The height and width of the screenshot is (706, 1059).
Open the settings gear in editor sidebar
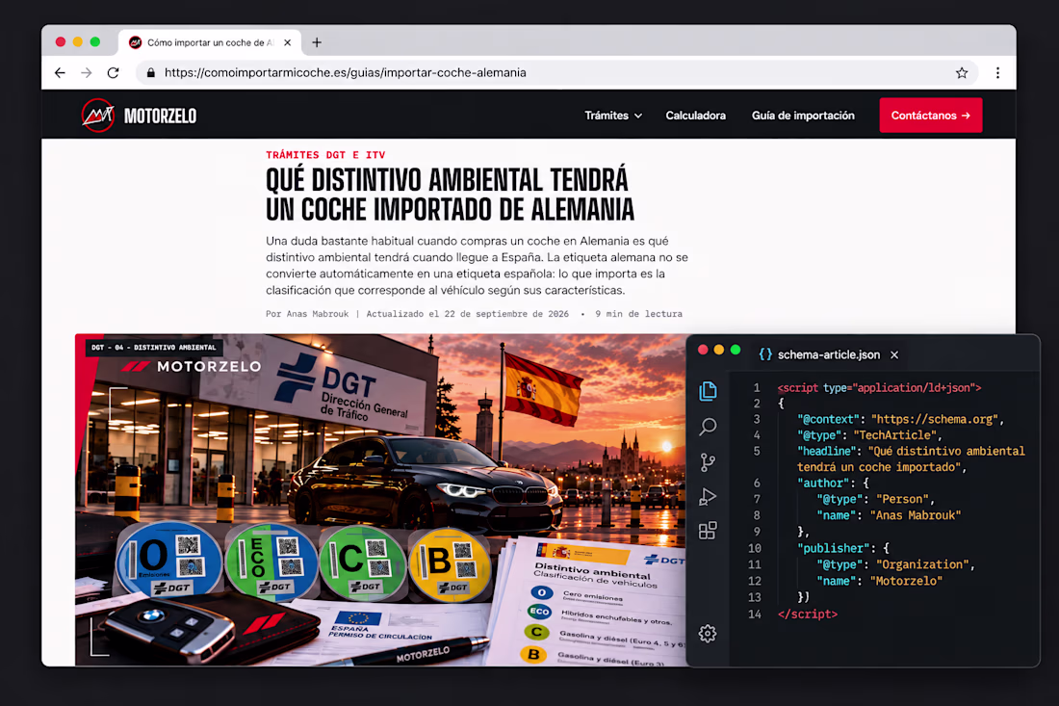pos(708,634)
